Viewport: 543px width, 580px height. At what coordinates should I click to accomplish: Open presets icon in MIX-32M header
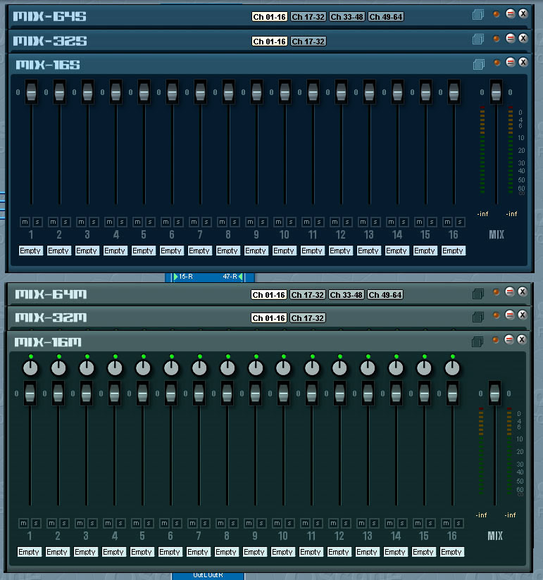[x=478, y=317]
